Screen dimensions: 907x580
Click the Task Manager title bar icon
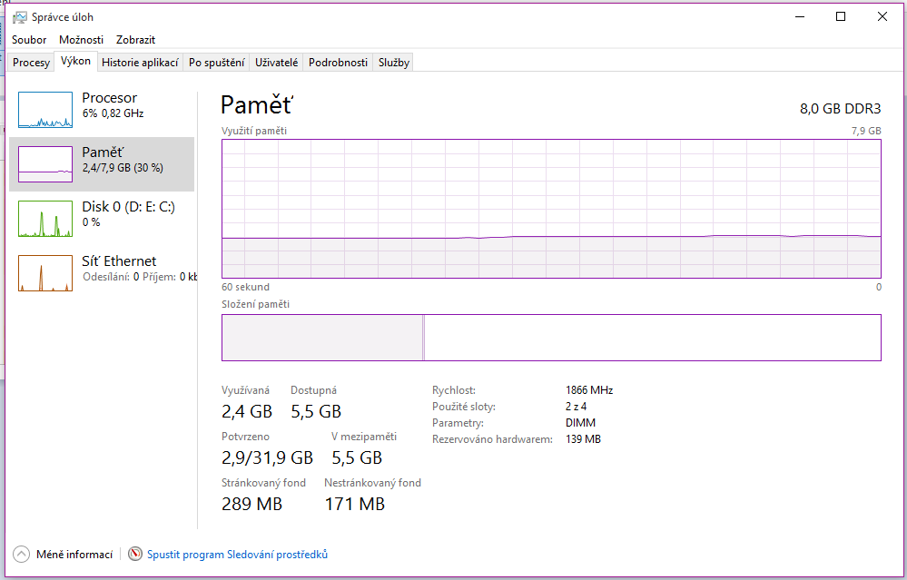point(20,16)
